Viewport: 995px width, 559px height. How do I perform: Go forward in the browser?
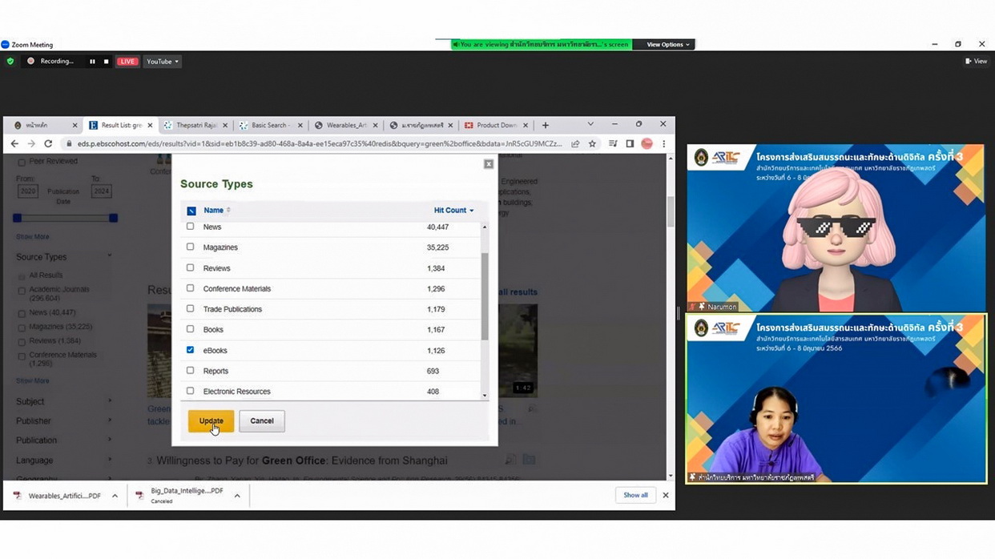point(31,144)
